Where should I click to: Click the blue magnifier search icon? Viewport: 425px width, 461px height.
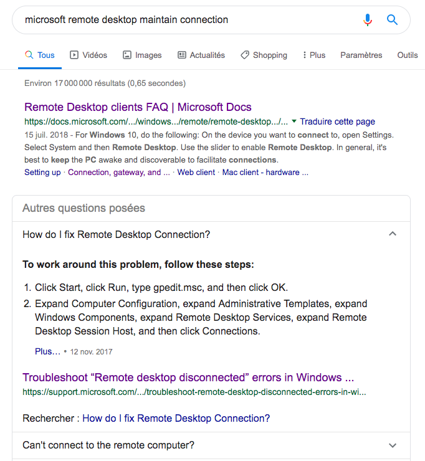point(392,20)
